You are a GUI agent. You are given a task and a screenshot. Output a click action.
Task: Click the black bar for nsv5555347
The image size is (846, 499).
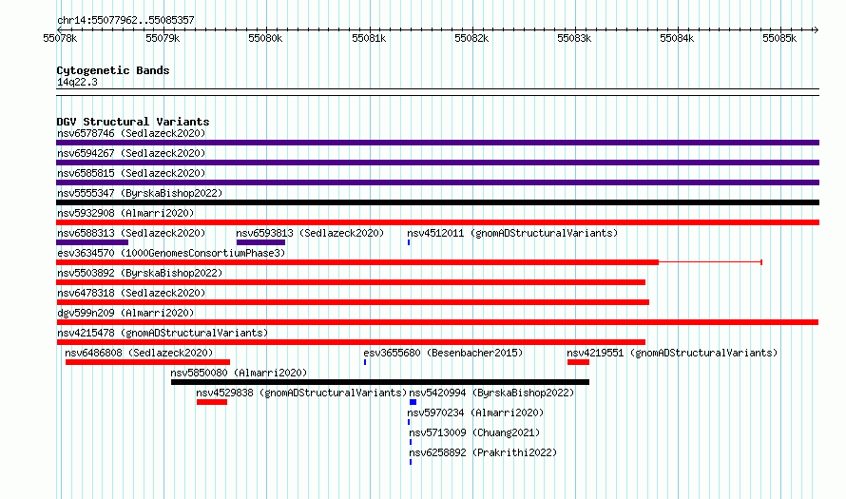(x=437, y=202)
